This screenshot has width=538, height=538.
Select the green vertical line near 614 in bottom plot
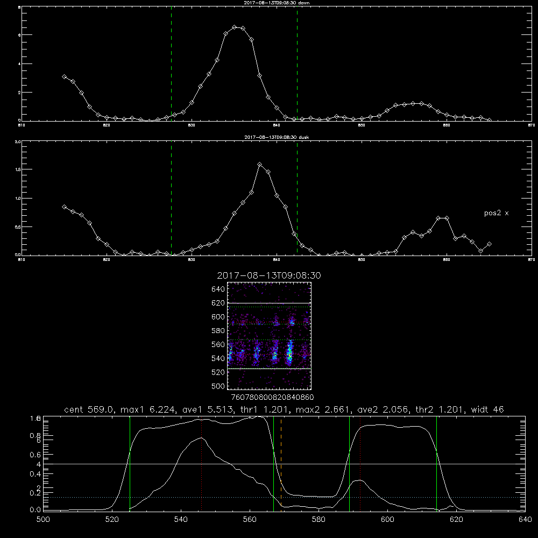click(x=436, y=463)
